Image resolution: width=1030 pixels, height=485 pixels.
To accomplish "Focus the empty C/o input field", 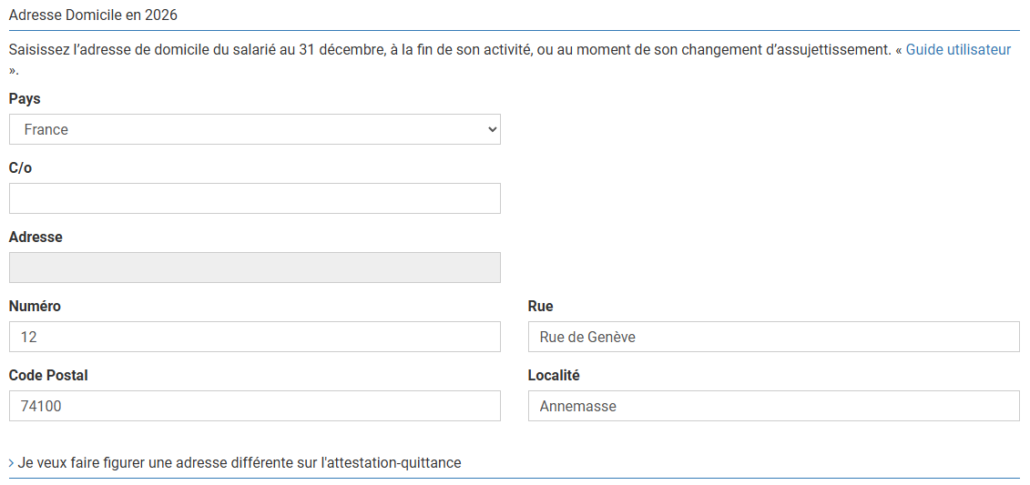I will pyautogui.click(x=254, y=198).
